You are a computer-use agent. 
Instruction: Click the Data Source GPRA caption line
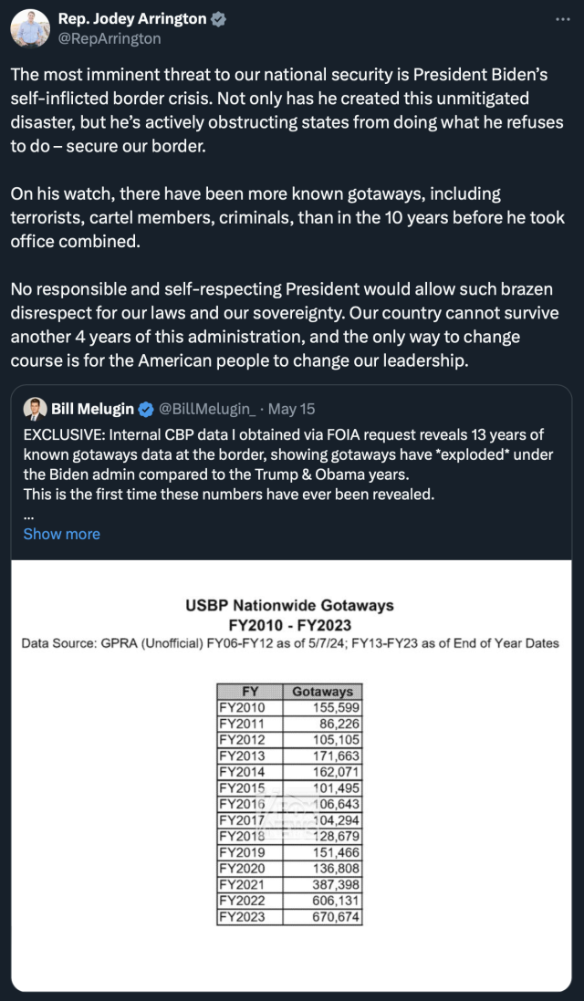(290, 643)
